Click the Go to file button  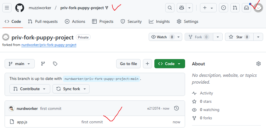(x=129, y=64)
